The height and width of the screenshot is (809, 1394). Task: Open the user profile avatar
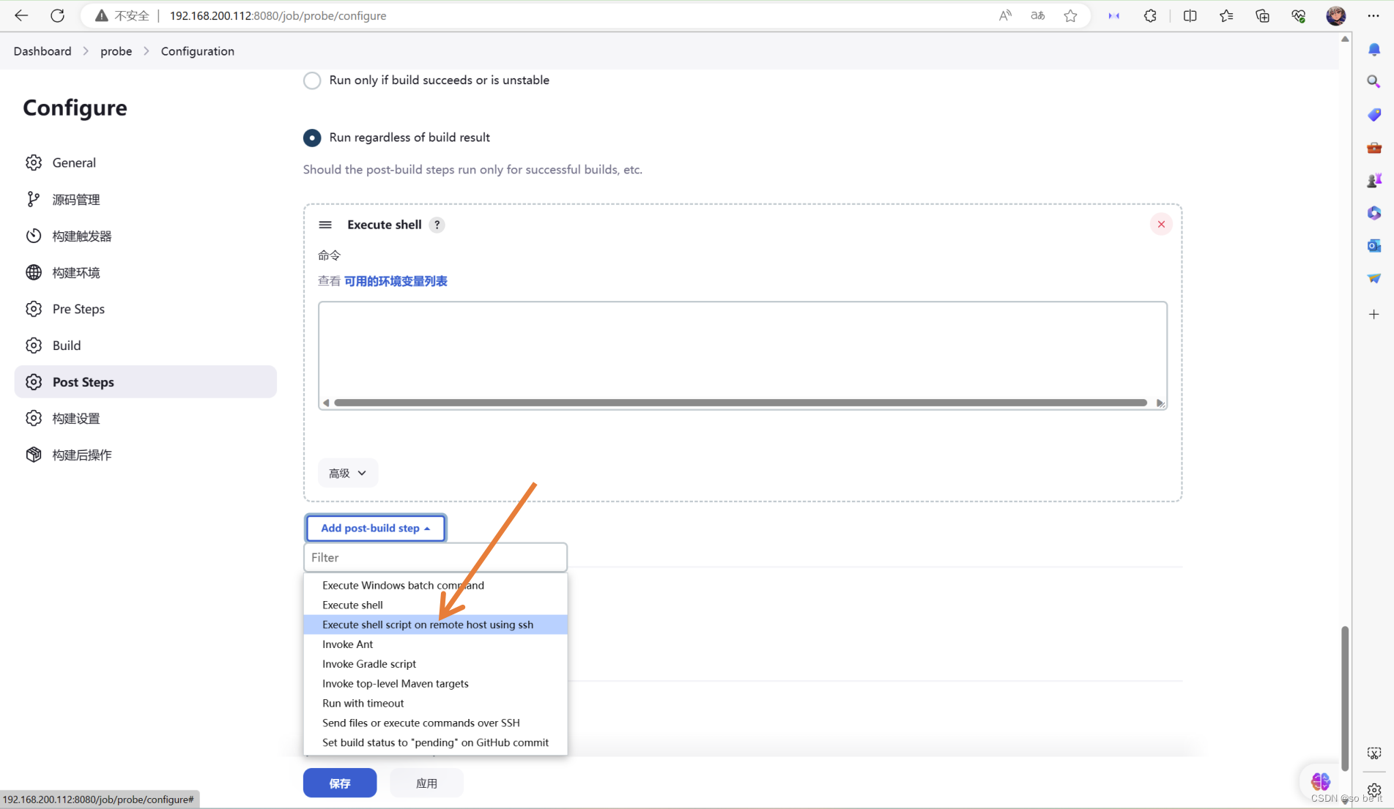coord(1335,15)
